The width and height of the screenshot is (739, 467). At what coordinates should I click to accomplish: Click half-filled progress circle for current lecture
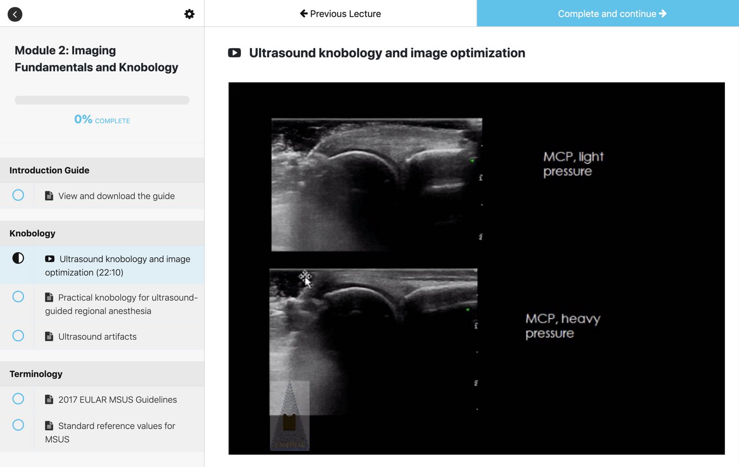coord(18,258)
